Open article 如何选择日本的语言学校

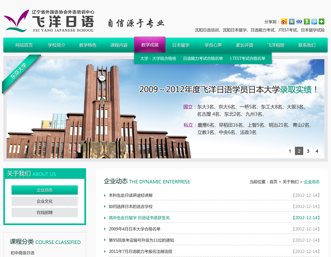click(131, 207)
